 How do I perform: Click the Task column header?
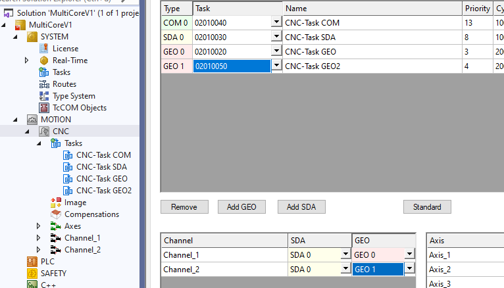coord(238,9)
